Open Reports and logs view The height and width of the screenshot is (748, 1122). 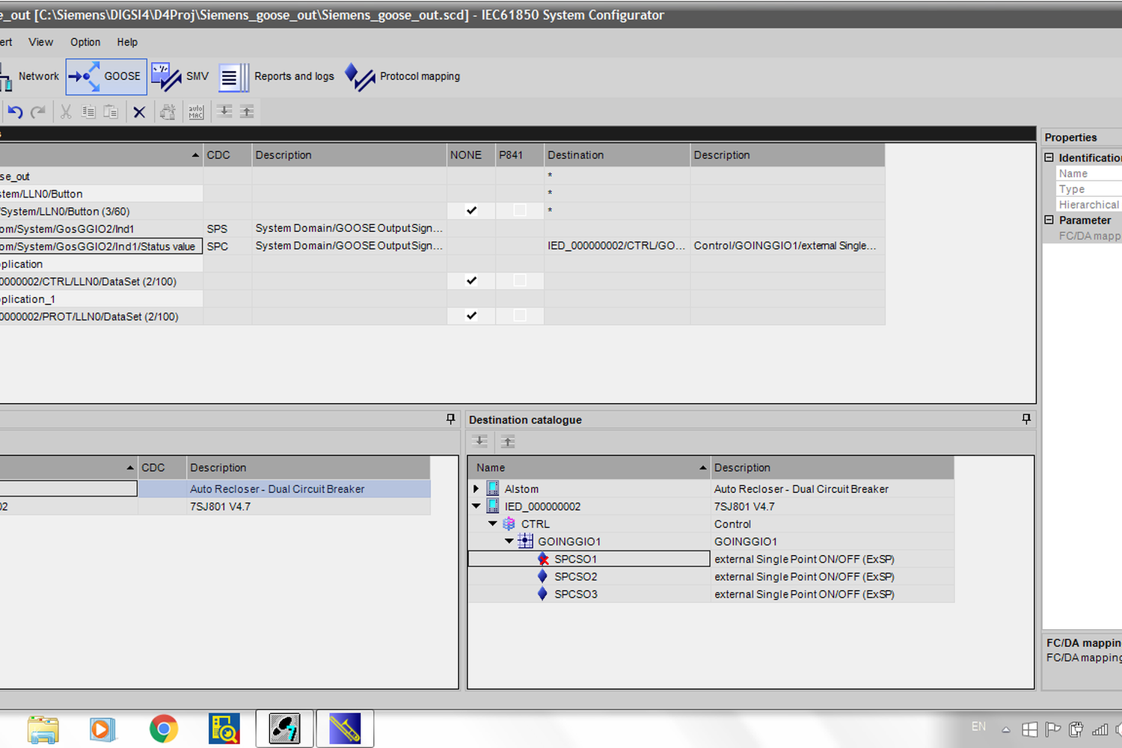[277, 76]
